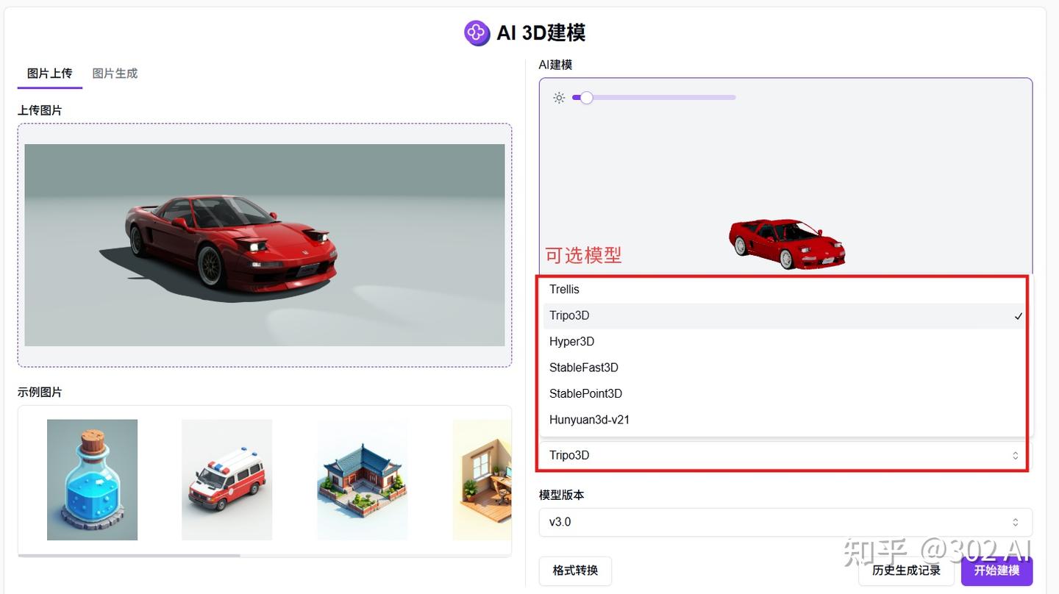1059x594 pixels.
Task: Click the 开始建模 button
Action: click(996, 570)
